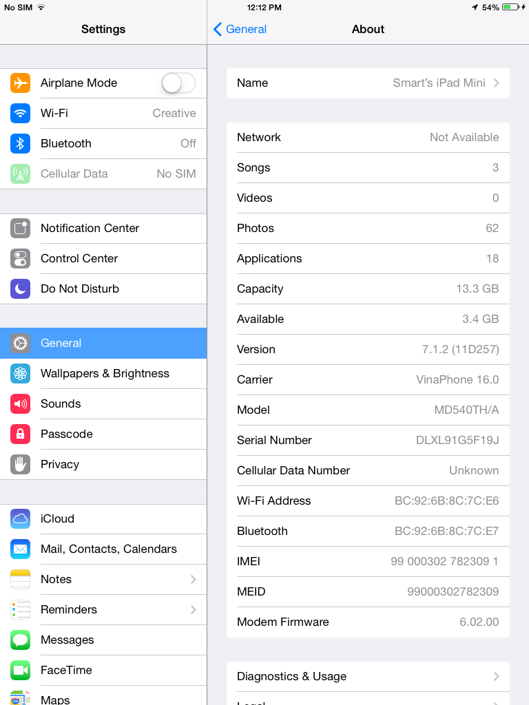Image resolution: width=529 pixels, height=705 pixels.
Task: Open the Privacy settings entry
Action: click(x=103, y=465)
